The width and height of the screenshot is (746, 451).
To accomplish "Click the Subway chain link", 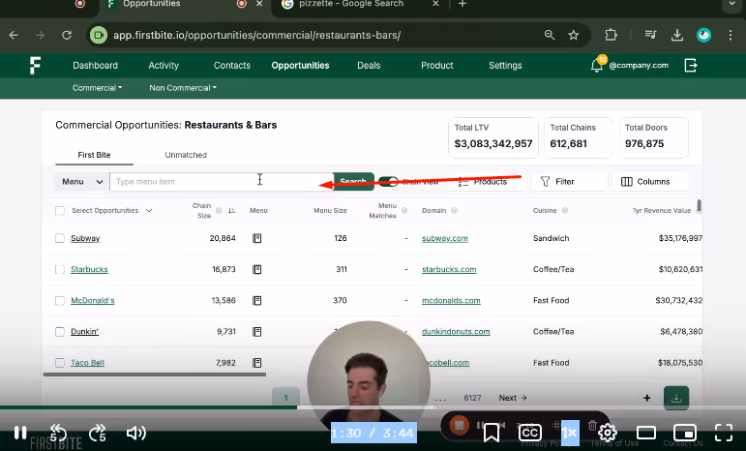I will pos(85,238).
